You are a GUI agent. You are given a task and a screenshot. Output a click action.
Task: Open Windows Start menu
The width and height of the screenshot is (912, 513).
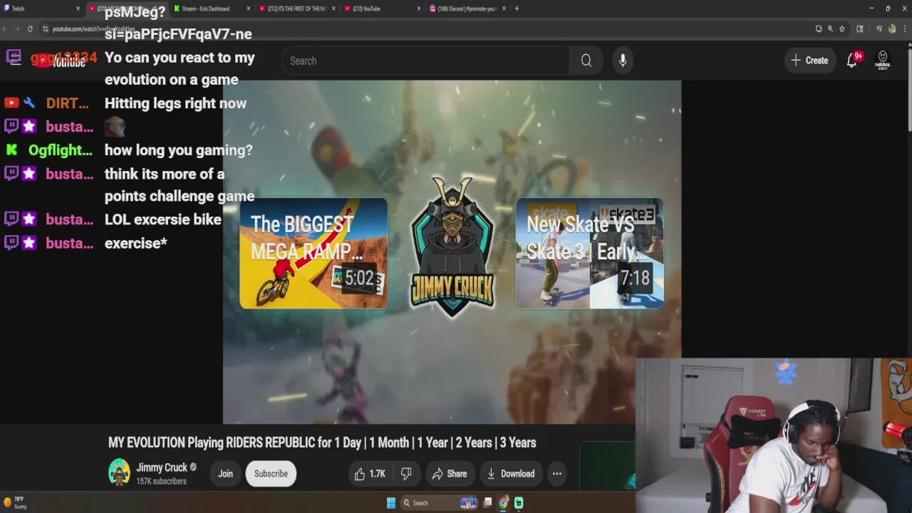coord(391,503)
